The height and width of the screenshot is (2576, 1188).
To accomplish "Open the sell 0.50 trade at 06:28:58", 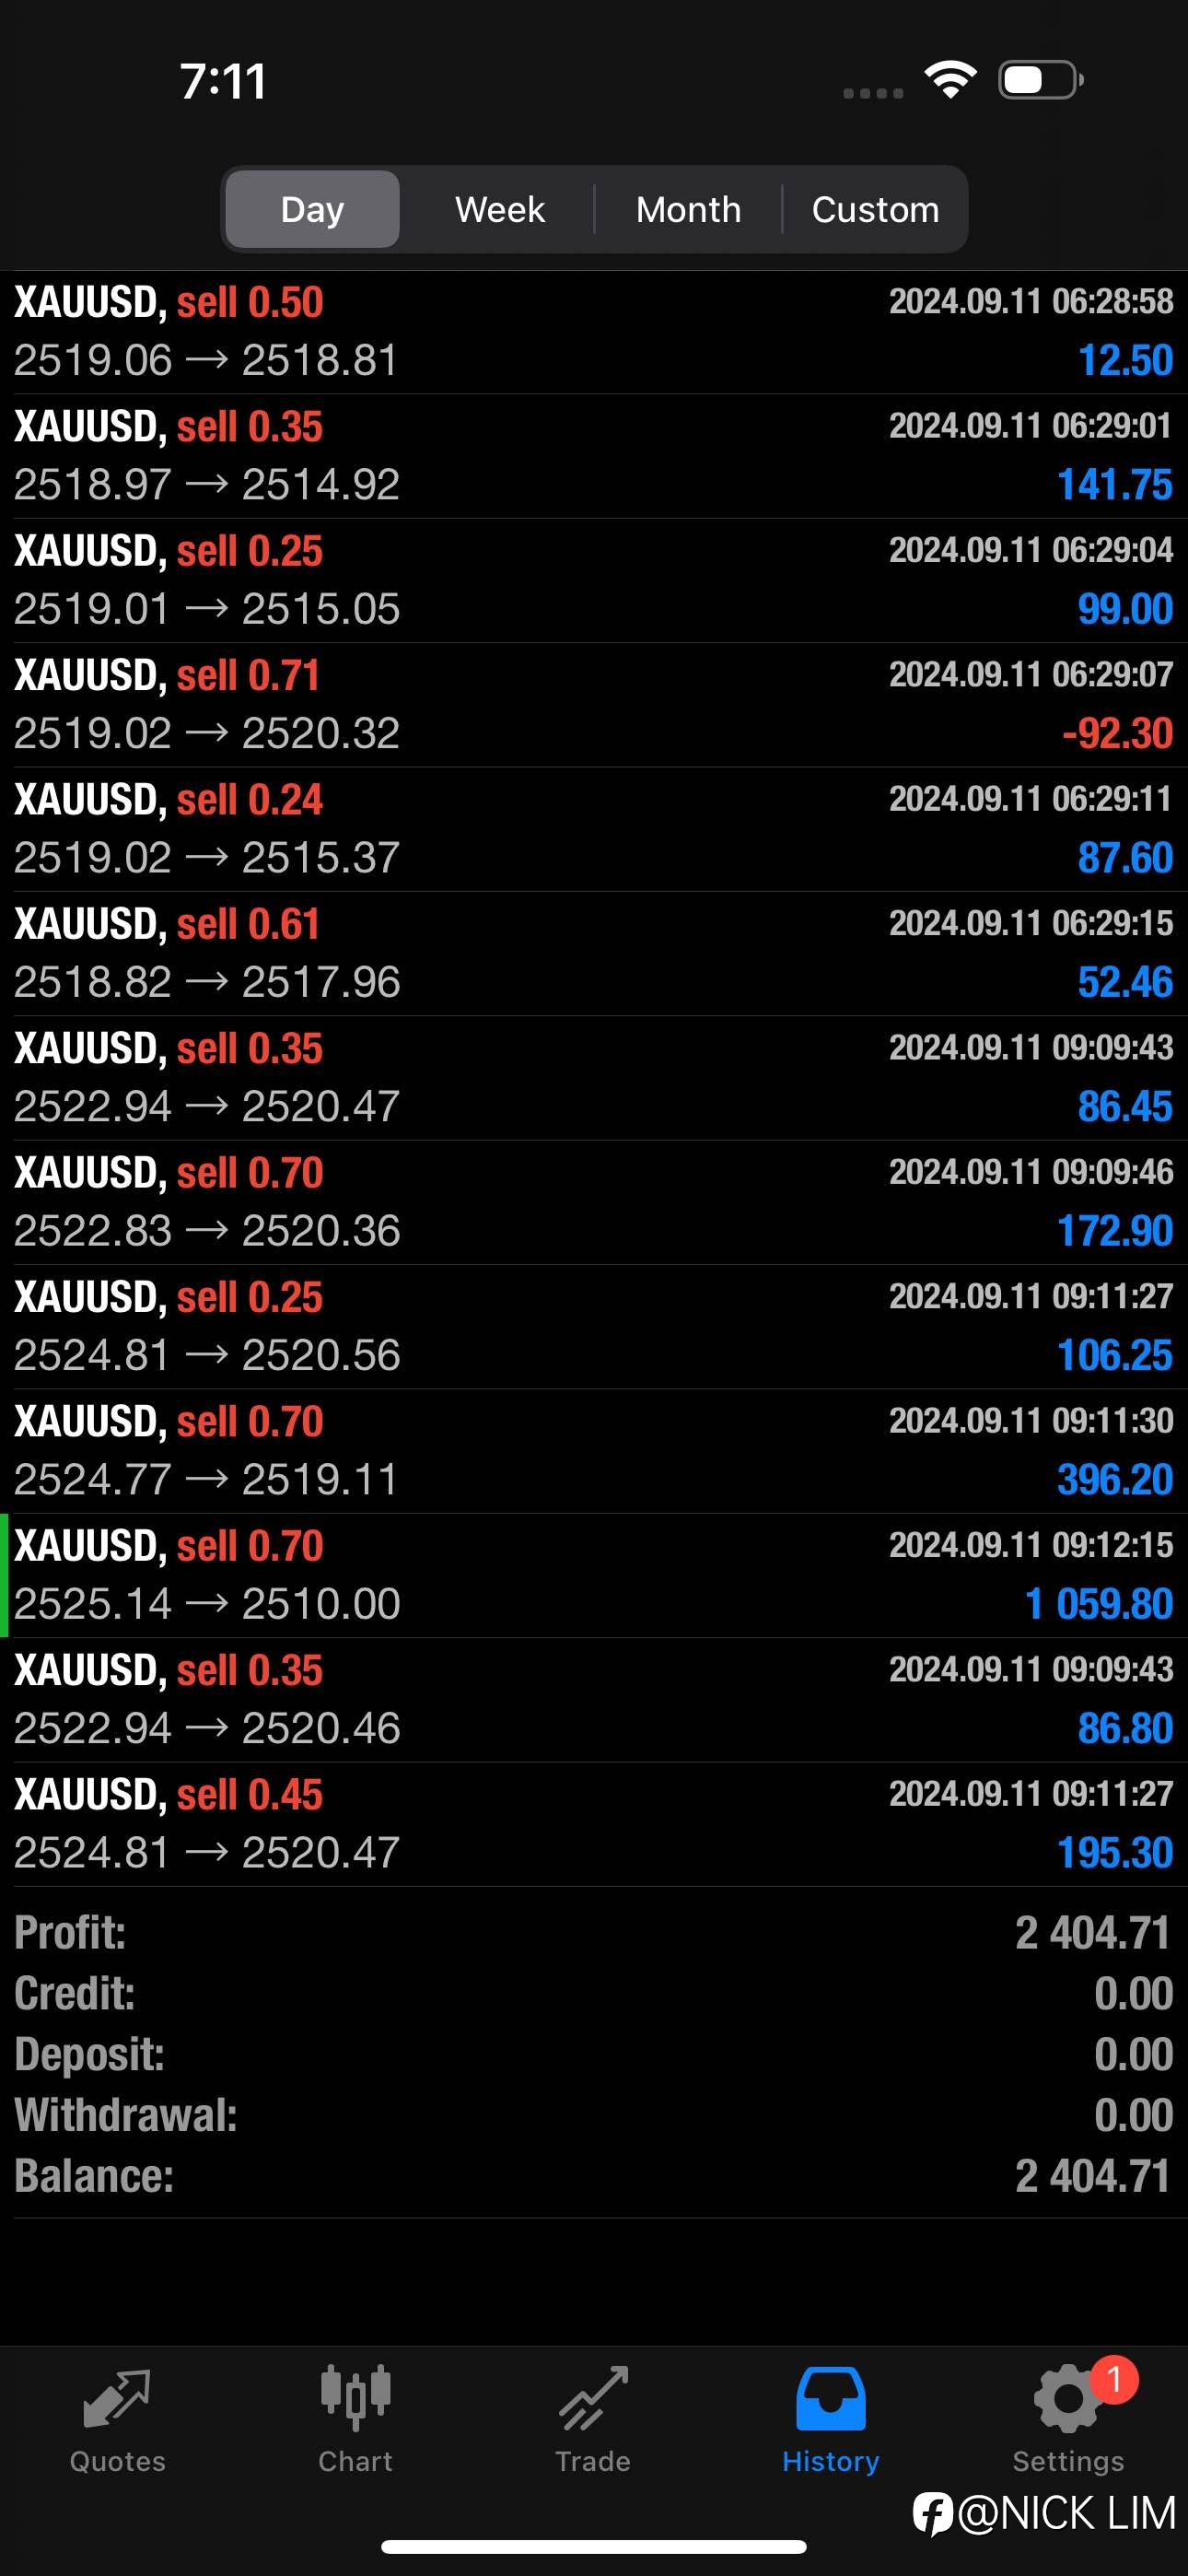I will click(594, 331).
